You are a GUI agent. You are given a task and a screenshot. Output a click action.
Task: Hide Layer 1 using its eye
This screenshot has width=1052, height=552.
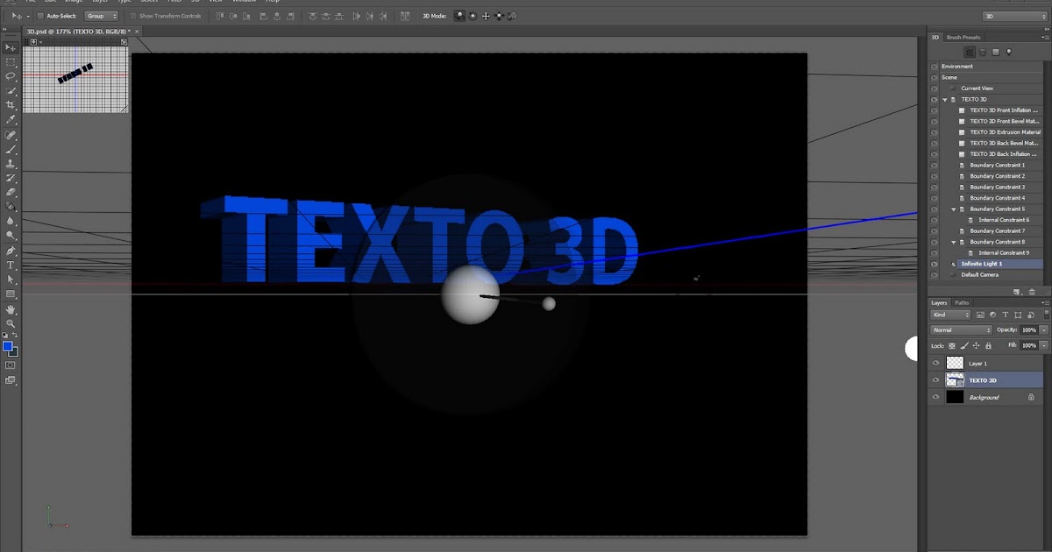[935, 363]
